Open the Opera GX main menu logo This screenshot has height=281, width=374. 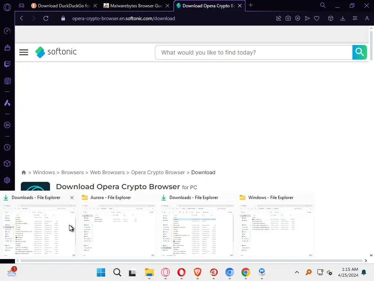click(7, 7)
